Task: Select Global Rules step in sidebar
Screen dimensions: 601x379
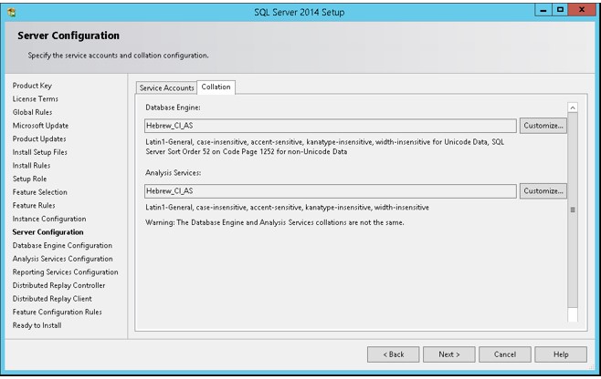Action: coord(32,112)
